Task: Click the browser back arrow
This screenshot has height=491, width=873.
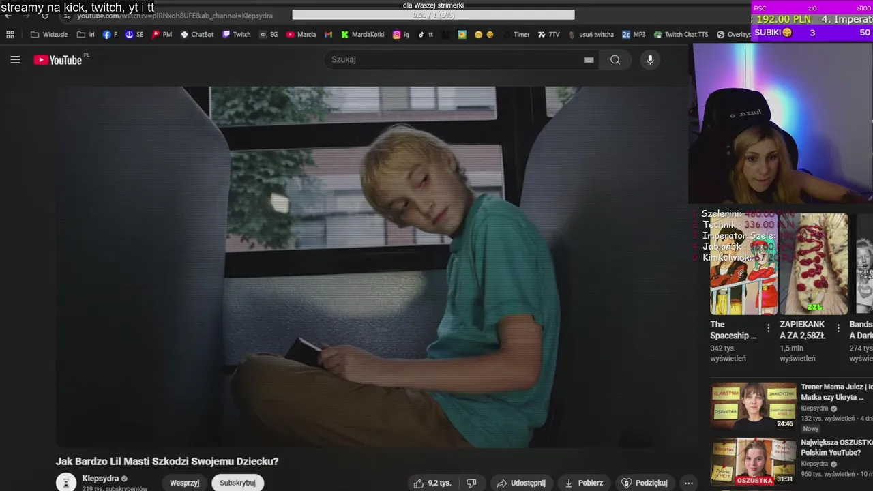Action: pyautogui.click(x=8, y=16)
